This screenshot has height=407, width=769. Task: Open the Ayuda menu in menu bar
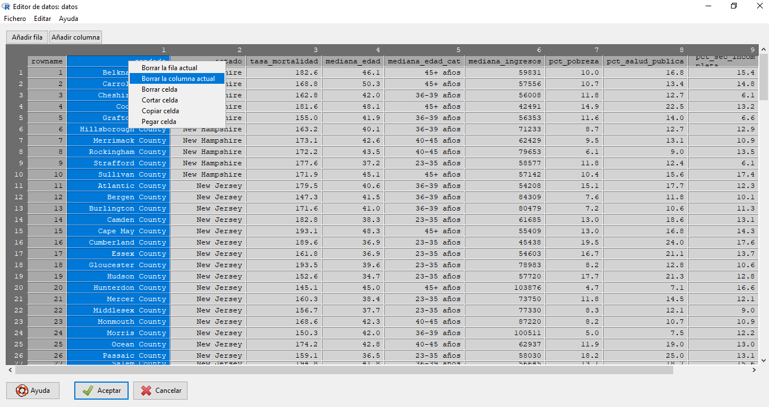(69, 19)
